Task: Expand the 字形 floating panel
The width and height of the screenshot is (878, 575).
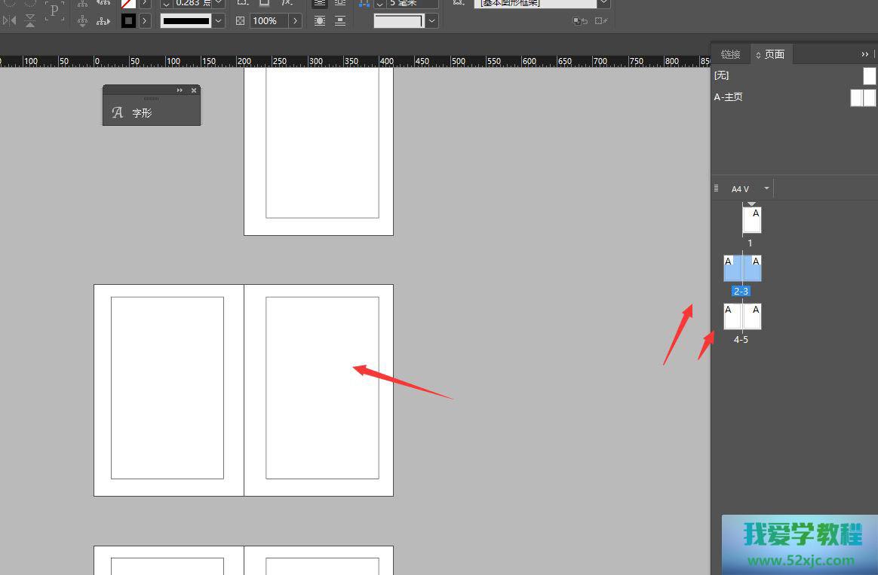Action: click(x=180, y=90)
